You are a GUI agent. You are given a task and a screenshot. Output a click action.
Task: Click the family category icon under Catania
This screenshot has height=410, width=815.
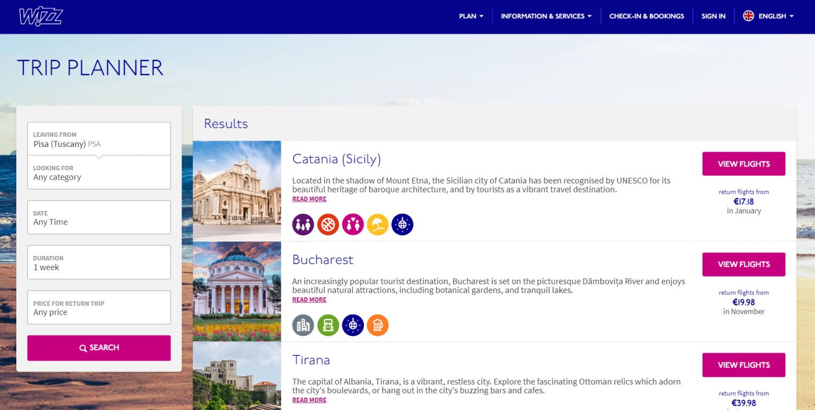(x=303, y=225)
